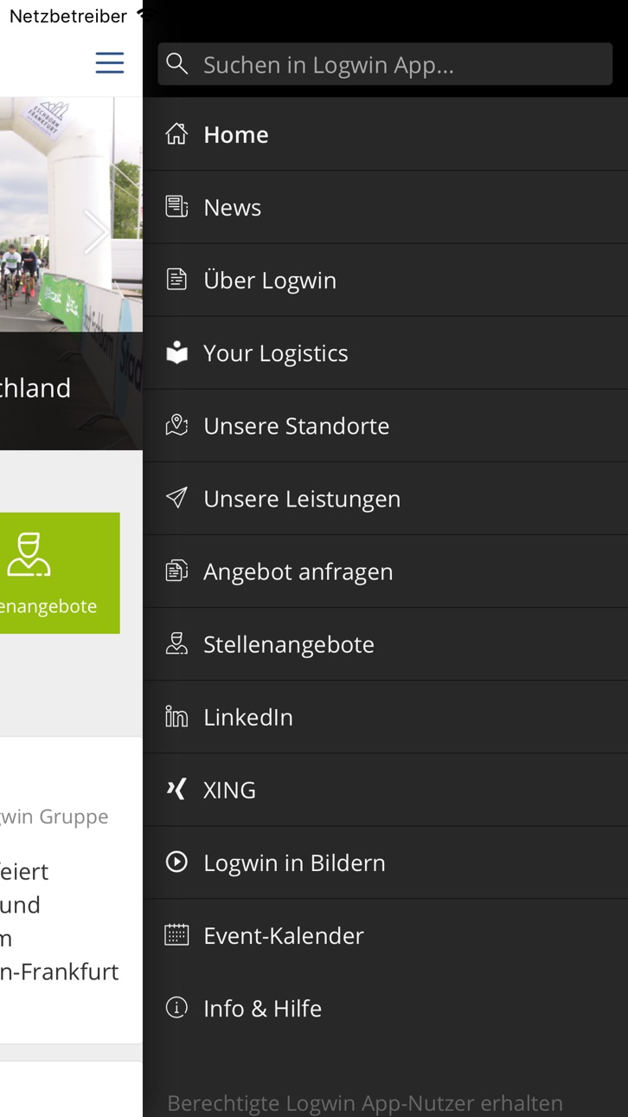Image resolution: width=628 pixels, height=1117 pixels.
Task: Tap the Unsere Standorte map pin icon
Action: [x=176, y=425]
